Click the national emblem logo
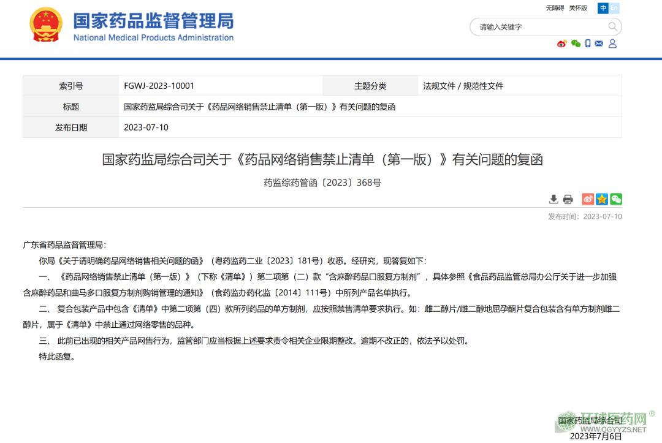This screenshot has width=662, height=443. [x=45, y=25]
